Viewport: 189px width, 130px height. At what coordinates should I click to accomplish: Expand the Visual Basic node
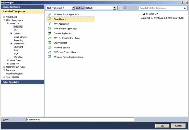4,17
